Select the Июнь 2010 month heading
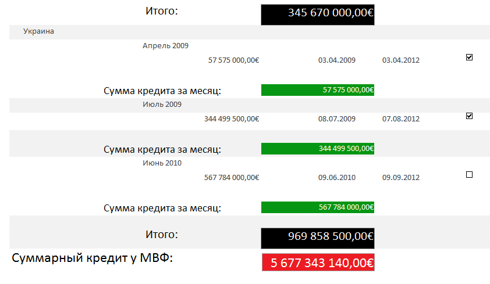Image resolution: width=490 pixels, height=284 pixels. point(162,163)
